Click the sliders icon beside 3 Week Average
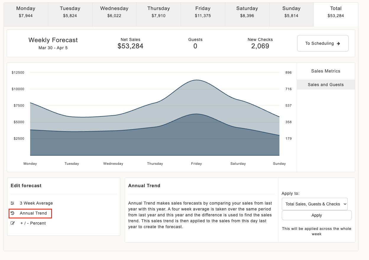Image resolution: width=369 pixels, height=260 pixels. (12, 203)
